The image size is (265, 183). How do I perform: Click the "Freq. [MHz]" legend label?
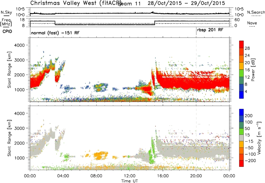pos(6,22)
